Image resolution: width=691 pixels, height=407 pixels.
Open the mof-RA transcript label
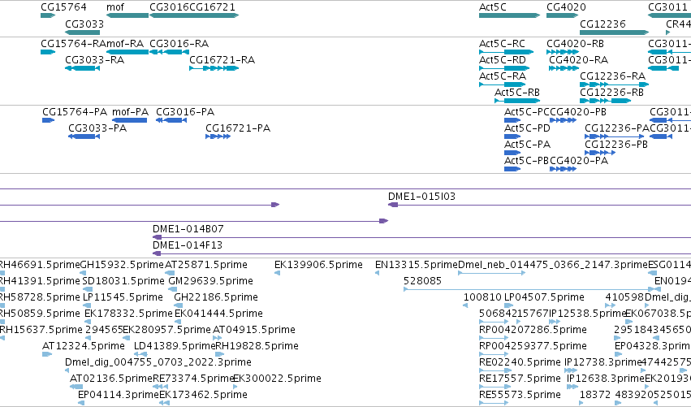(125, 44)
